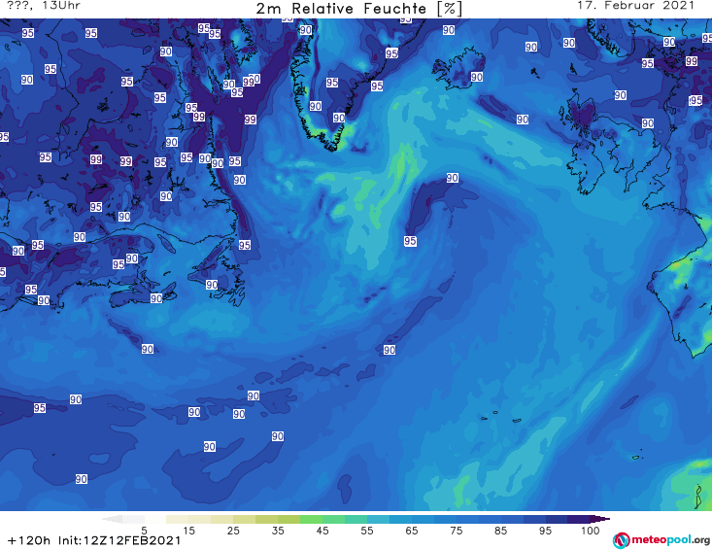Screen dimensions: 712x550
Task: Click the 90 contour label on Iceland
Action: click(476, 77)
